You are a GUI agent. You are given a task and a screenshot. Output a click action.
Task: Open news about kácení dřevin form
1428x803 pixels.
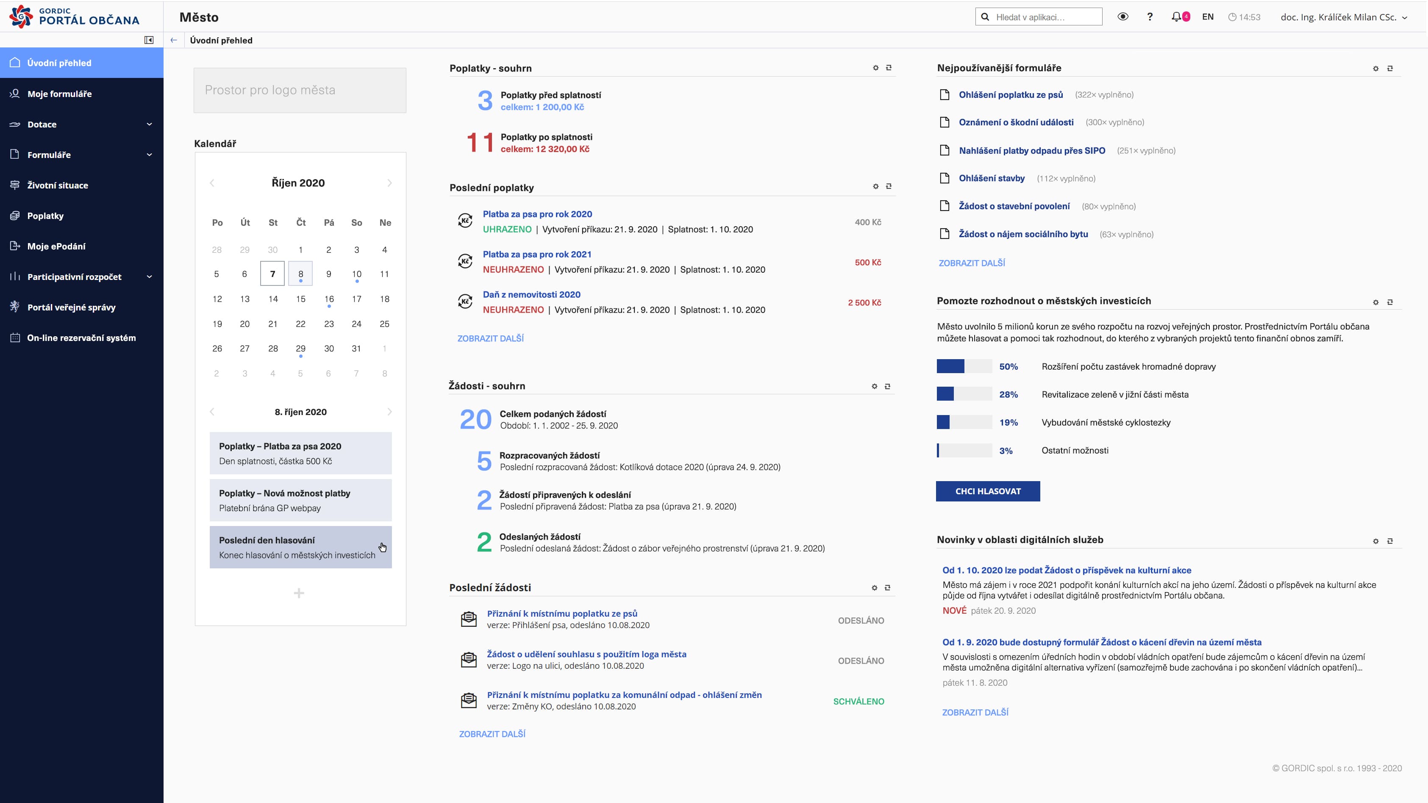click(x=1102, y=642)
